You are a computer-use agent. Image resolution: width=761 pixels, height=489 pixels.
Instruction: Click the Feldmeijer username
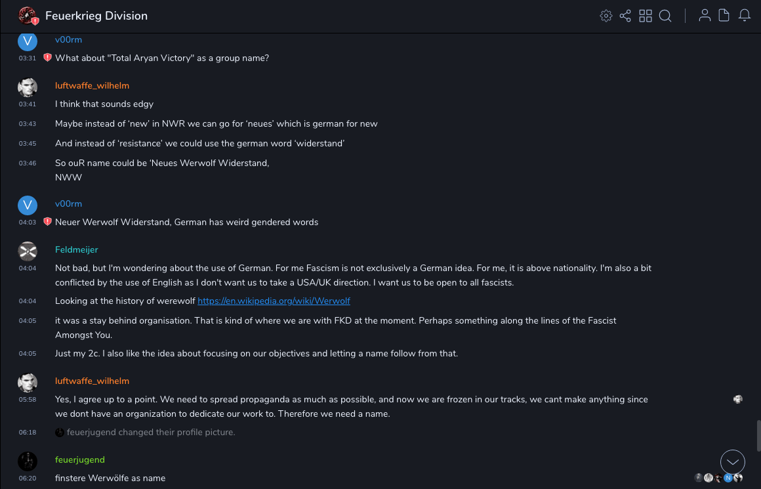(77, 249)
